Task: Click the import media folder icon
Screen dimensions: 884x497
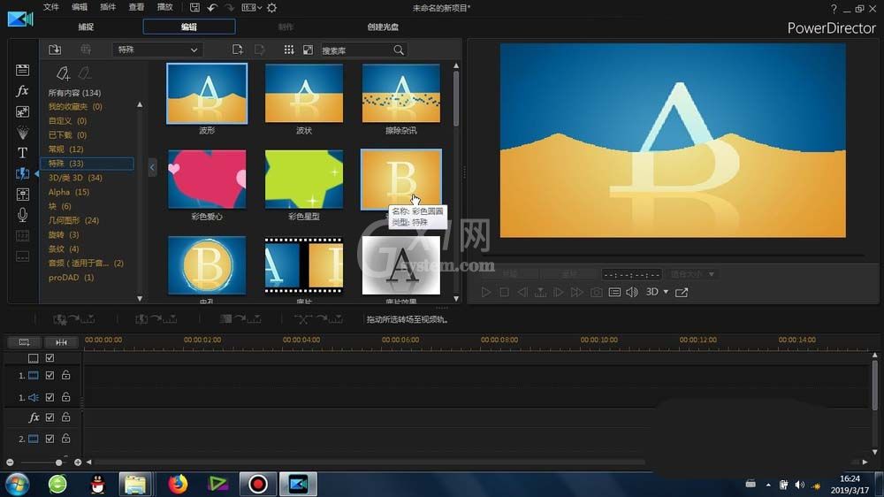Action: pos(55,50)
